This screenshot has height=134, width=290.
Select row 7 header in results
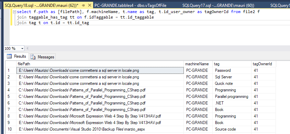click(11, 110)
